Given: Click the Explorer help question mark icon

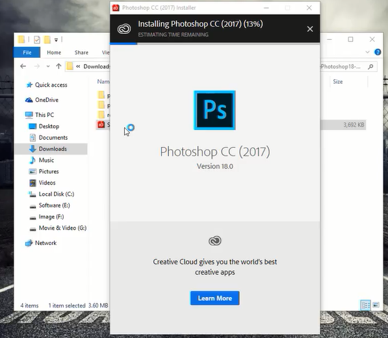Looking at the screenshot, I should coord(378,52).
